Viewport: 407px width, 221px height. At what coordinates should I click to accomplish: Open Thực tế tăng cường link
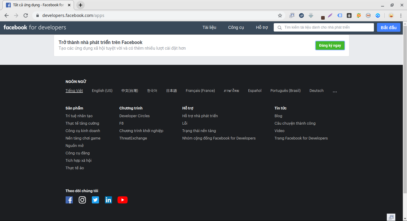pyautogui.click(x=82, y=123)
